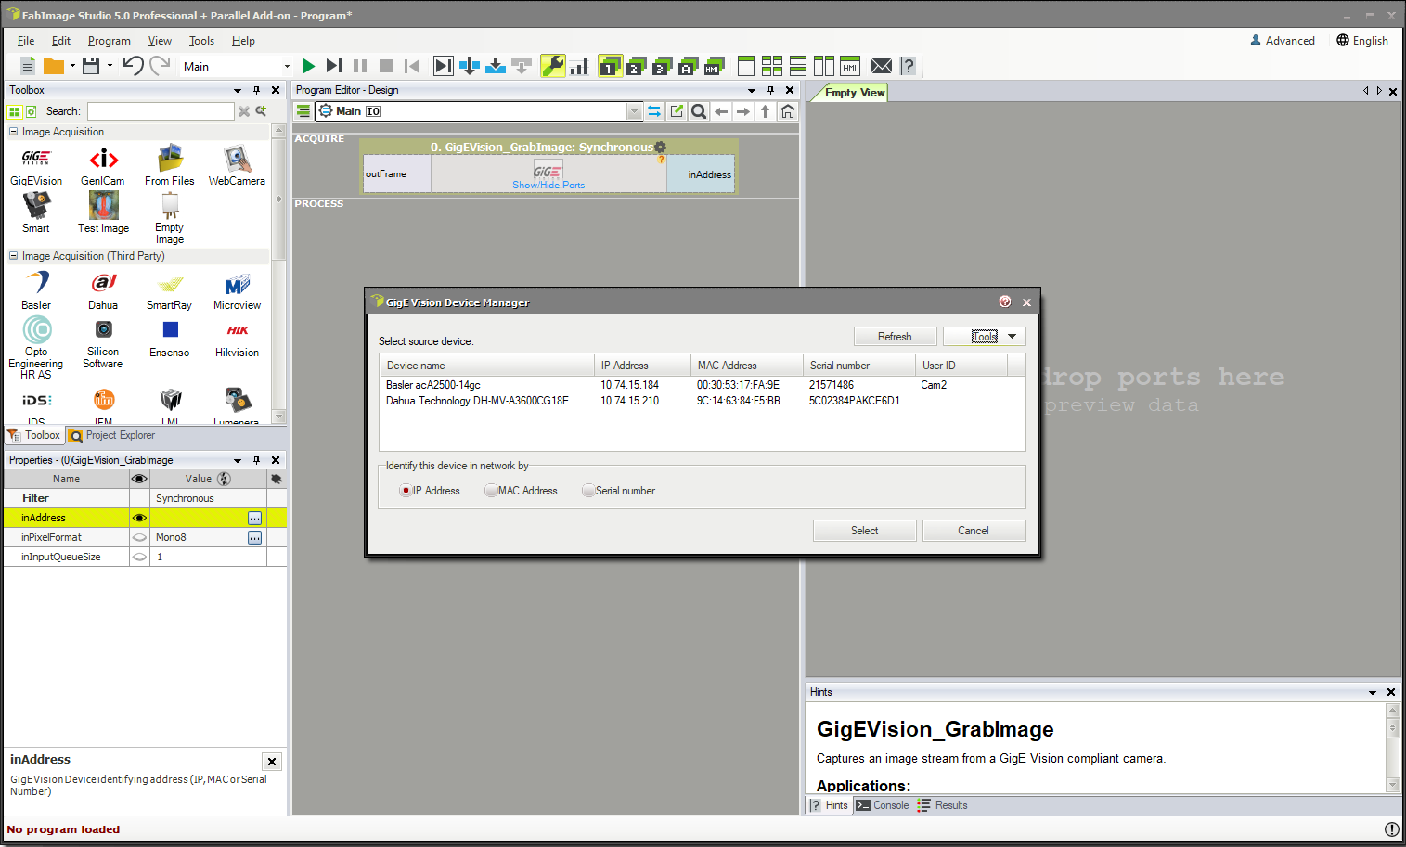Click the English language selector
The height and width of the screenshot is (847, 1406).
point(1362,41)
